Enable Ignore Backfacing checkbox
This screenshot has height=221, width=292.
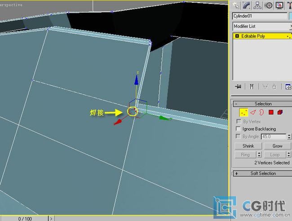coord(238,129)
